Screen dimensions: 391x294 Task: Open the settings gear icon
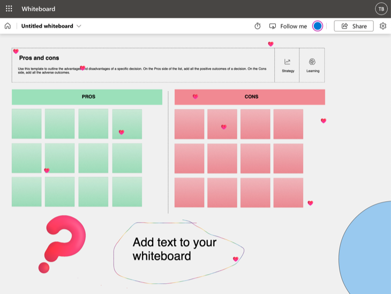coord(382,26)
